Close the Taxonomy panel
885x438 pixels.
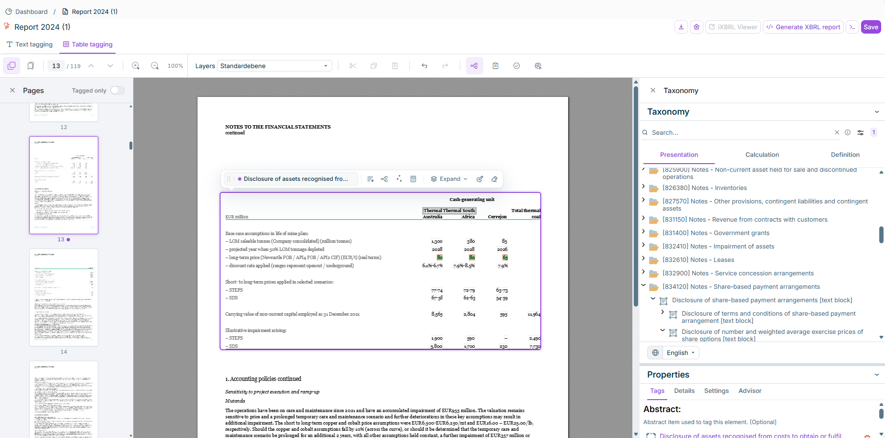click(x=652, y=90)
